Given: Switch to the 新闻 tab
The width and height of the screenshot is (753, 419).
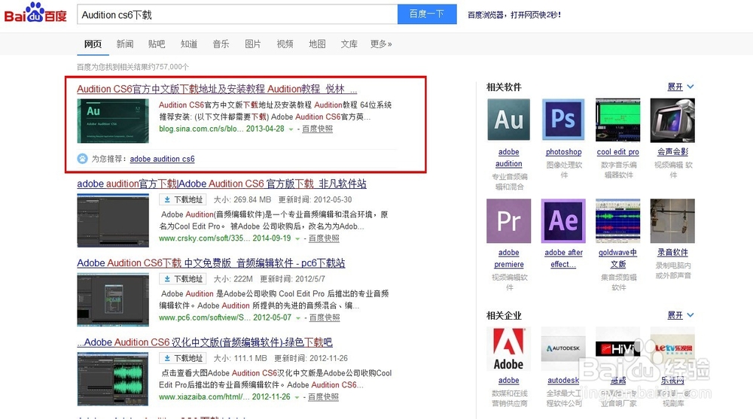Looking at the screenshot, I should click(125, 44).
